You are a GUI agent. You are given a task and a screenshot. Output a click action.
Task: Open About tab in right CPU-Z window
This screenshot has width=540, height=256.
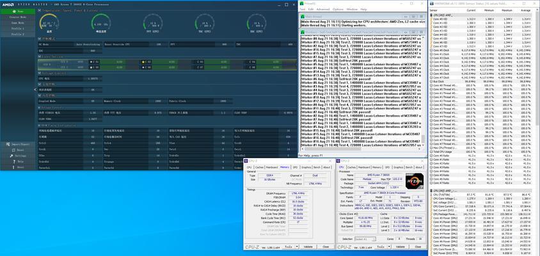point(419,167)
